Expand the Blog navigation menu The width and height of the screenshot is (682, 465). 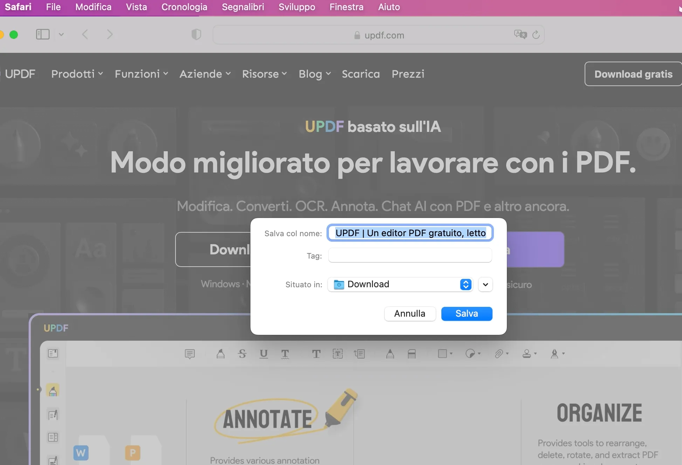pyautogui.click(x=315, y=74)
